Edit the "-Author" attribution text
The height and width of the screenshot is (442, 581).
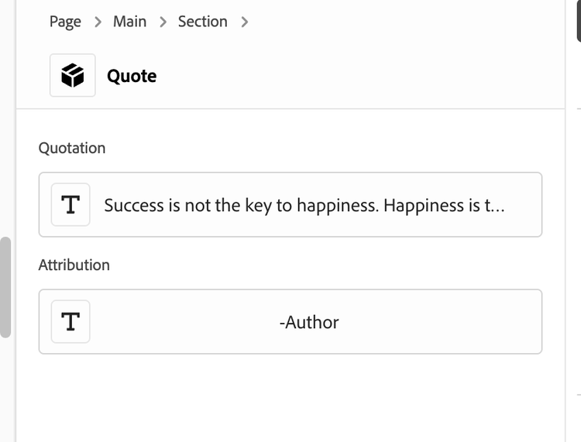point(309,322)
